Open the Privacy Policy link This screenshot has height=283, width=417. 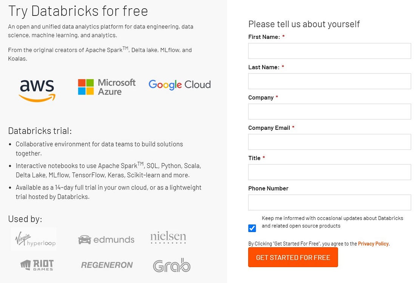pos(373,244)
